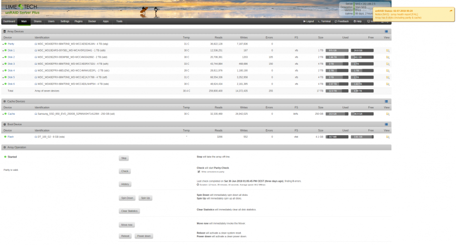Click the Reboot button
Viewport: 456px width, 245px height.
(x=125, y=236)
